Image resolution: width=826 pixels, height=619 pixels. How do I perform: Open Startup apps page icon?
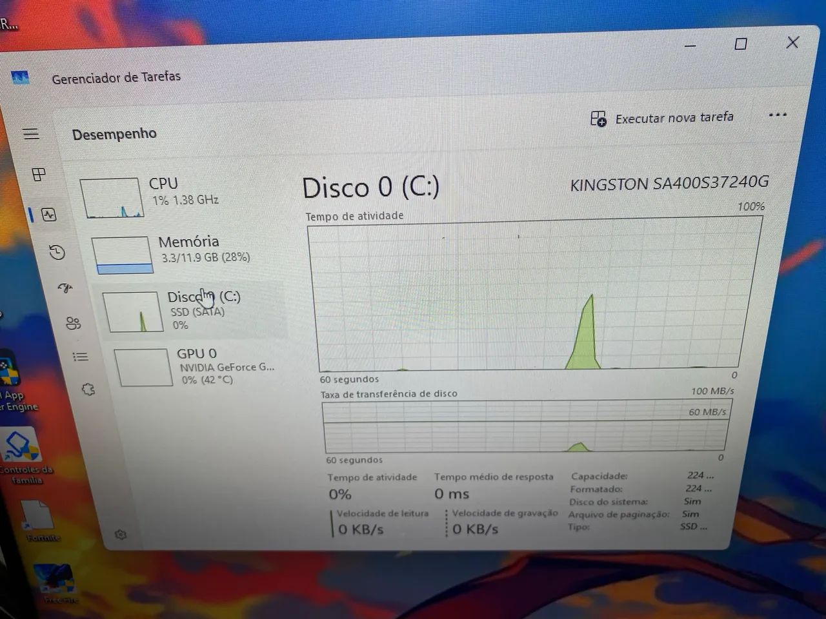65,288
